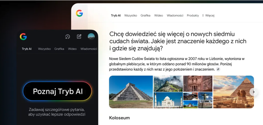Show next images with the right arrow
This screenshot has width=263, height=125.
(x=254, y=92)
